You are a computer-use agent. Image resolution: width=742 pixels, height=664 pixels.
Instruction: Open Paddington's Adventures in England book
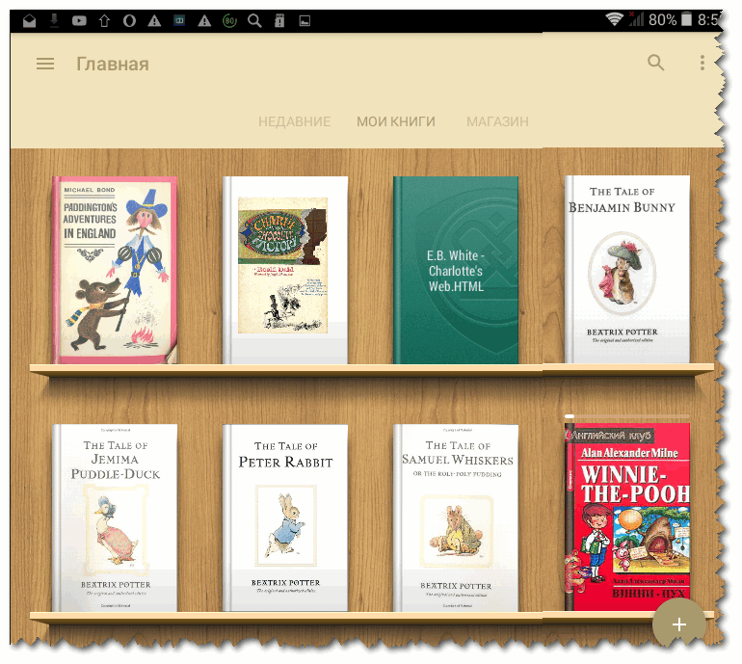pos(115,270)
